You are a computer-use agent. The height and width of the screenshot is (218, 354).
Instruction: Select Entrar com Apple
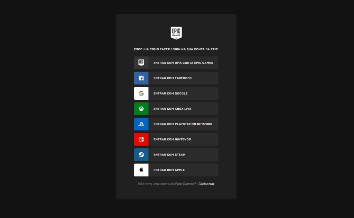pyautogui.click(x=176, y=170)
